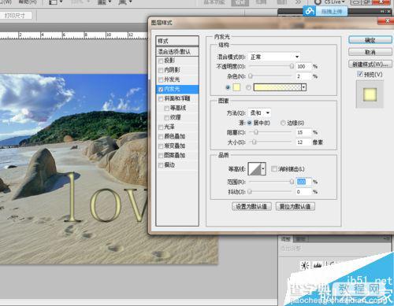Expand the workspace switcher >> chevron
The height and width of the screenshot is (306, 394).
298,2
